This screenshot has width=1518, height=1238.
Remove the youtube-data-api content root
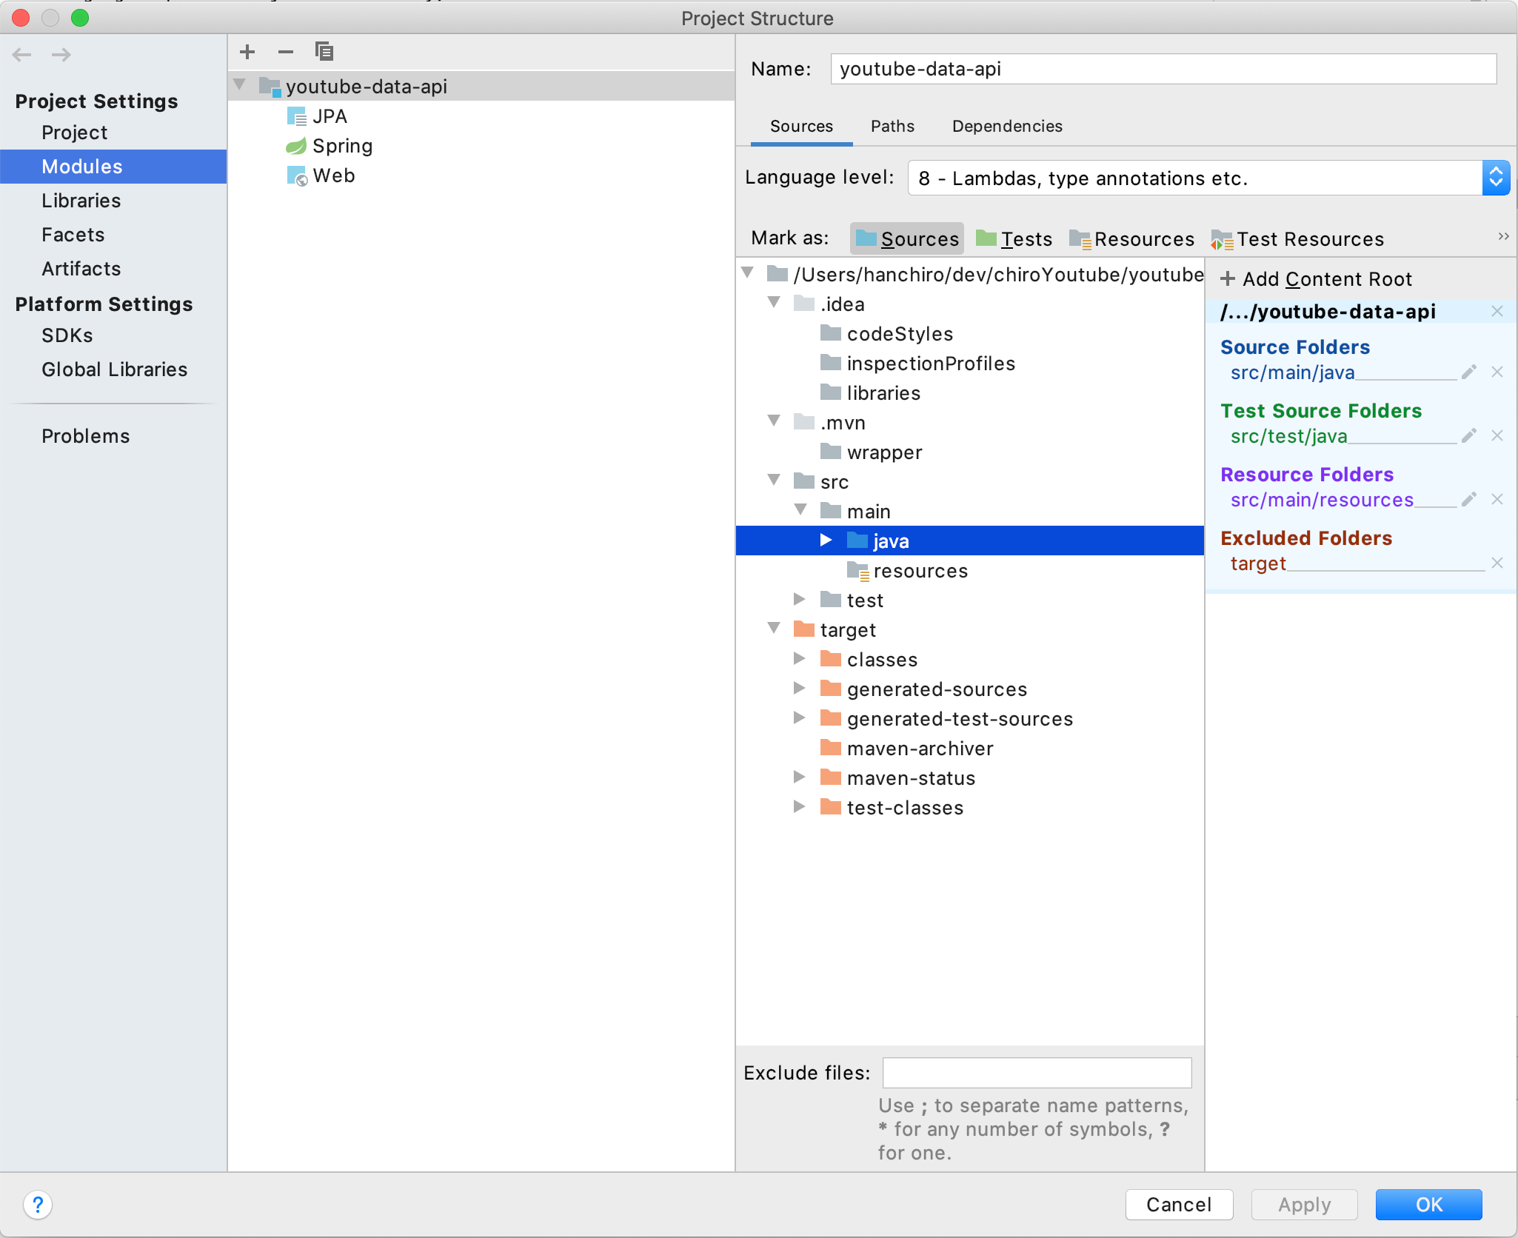1497,312
